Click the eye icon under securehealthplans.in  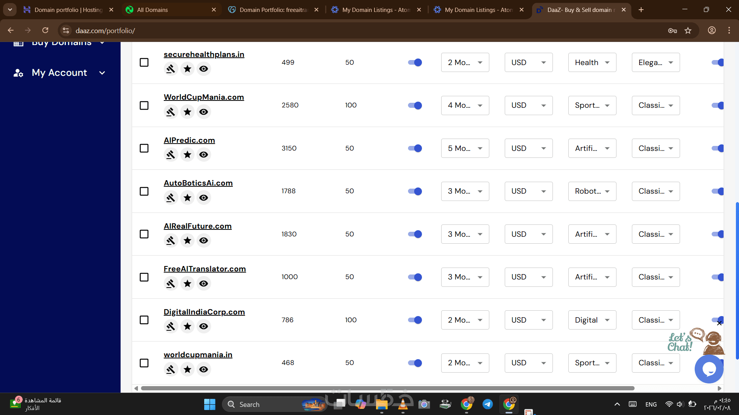point(204,69)
